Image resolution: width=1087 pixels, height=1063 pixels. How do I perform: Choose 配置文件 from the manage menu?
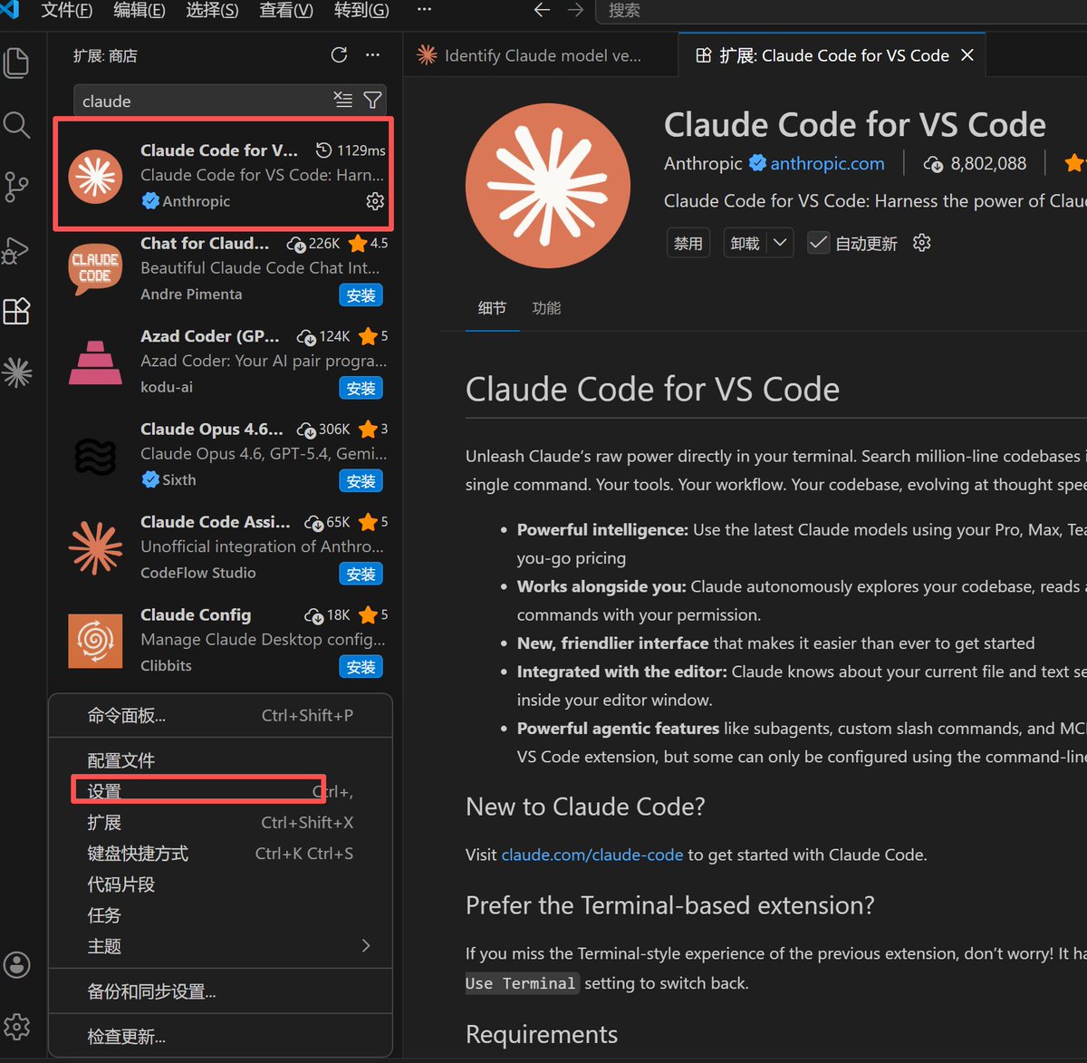pos(220,760)
